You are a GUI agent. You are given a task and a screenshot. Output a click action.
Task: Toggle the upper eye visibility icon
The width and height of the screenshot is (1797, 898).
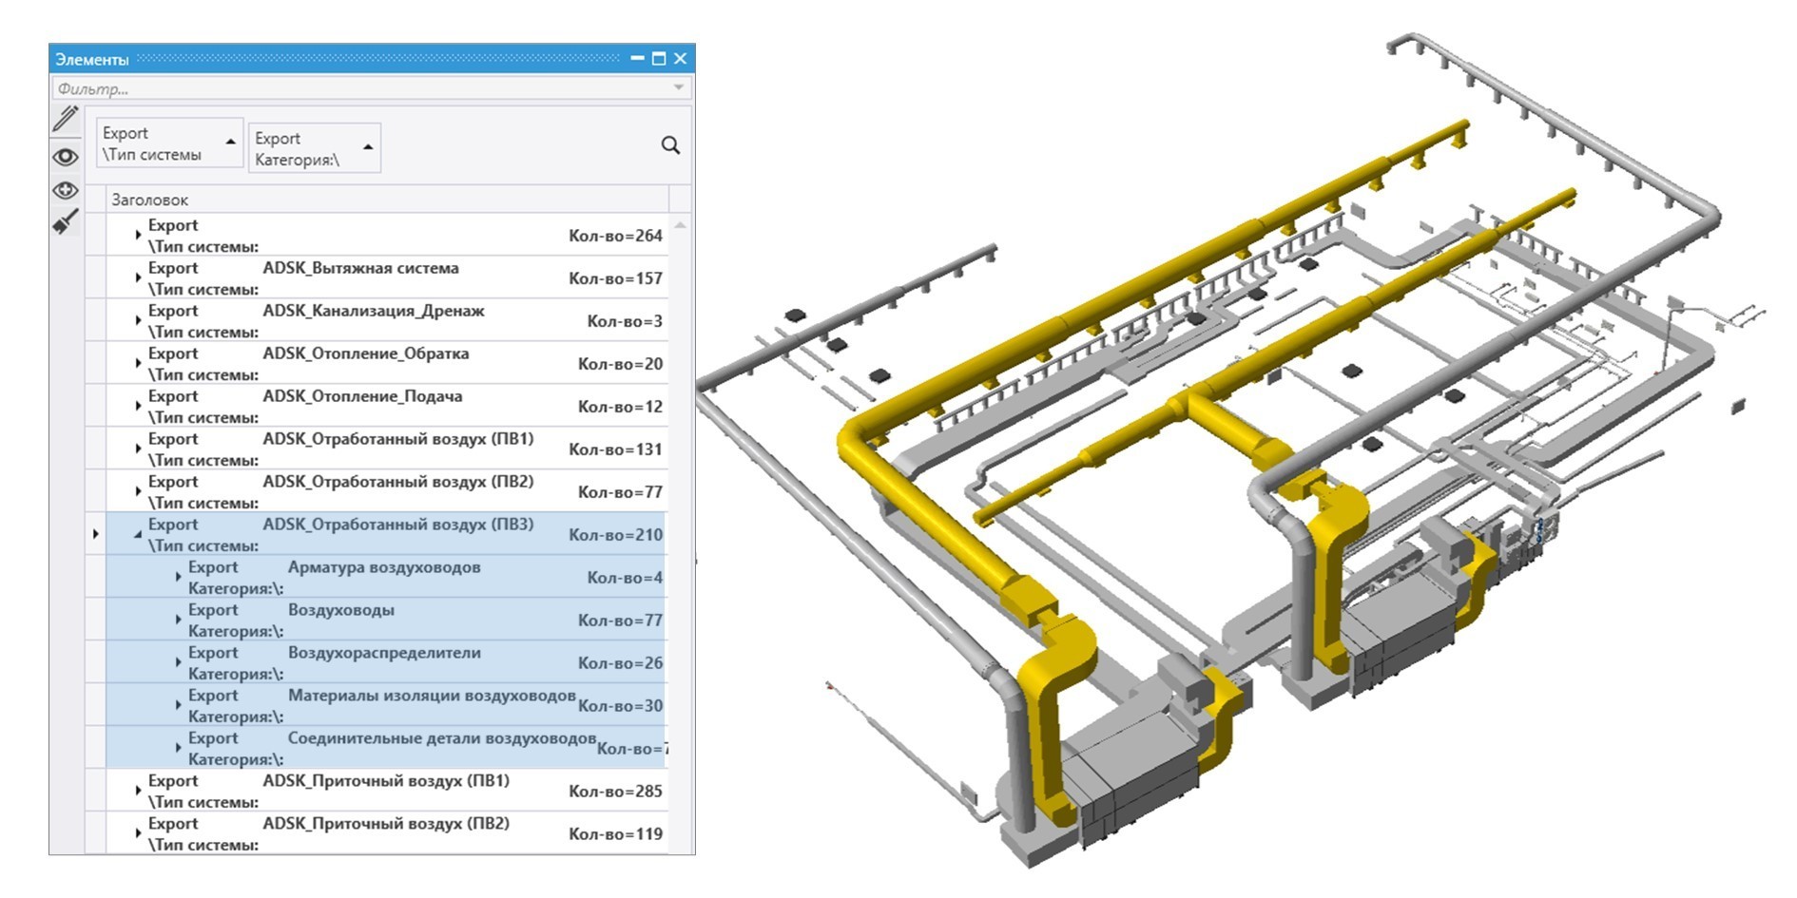66,156
